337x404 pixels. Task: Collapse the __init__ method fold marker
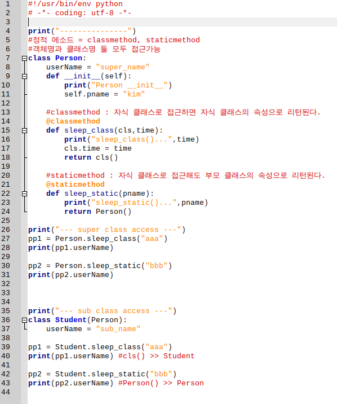point(24,76)
